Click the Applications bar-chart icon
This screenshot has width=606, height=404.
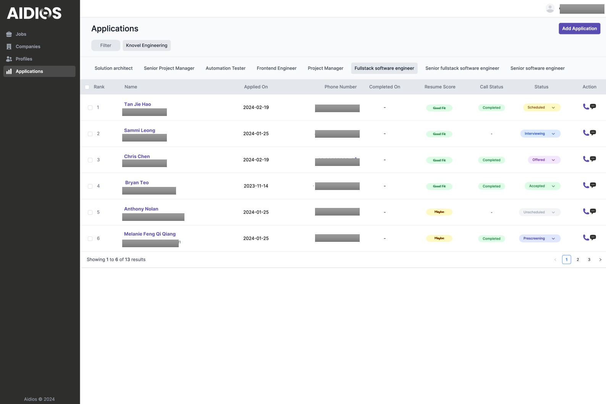tap(9, 71)
